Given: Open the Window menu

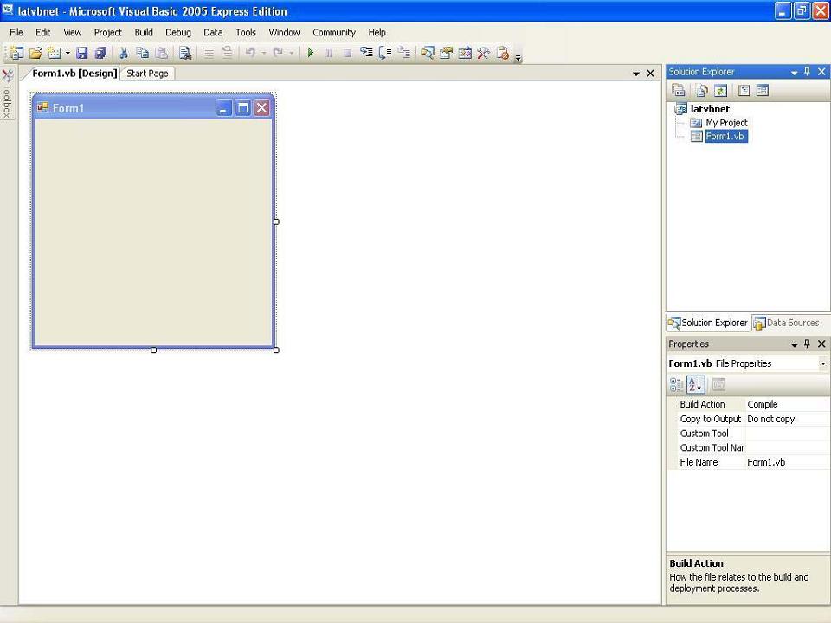Looking at the screenshot, I should (x=285, y=32).
